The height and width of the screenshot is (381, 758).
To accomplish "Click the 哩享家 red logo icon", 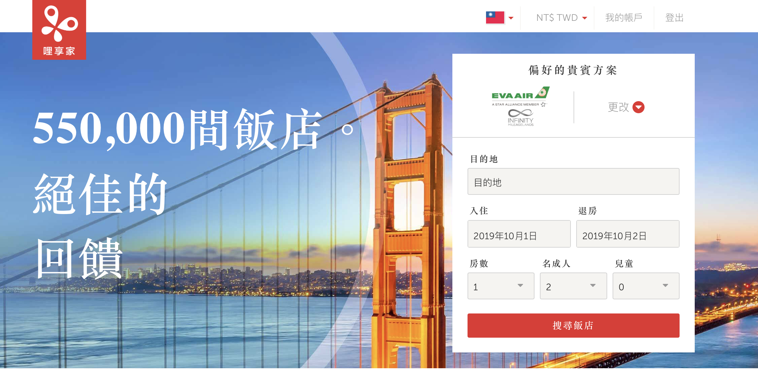I will tap(59, 30).
